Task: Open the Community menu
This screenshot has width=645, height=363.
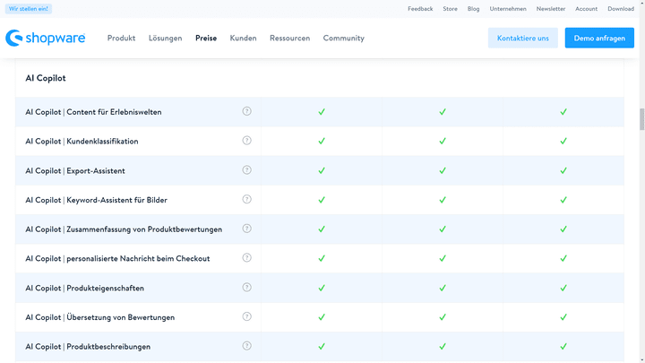Action: 343,38
